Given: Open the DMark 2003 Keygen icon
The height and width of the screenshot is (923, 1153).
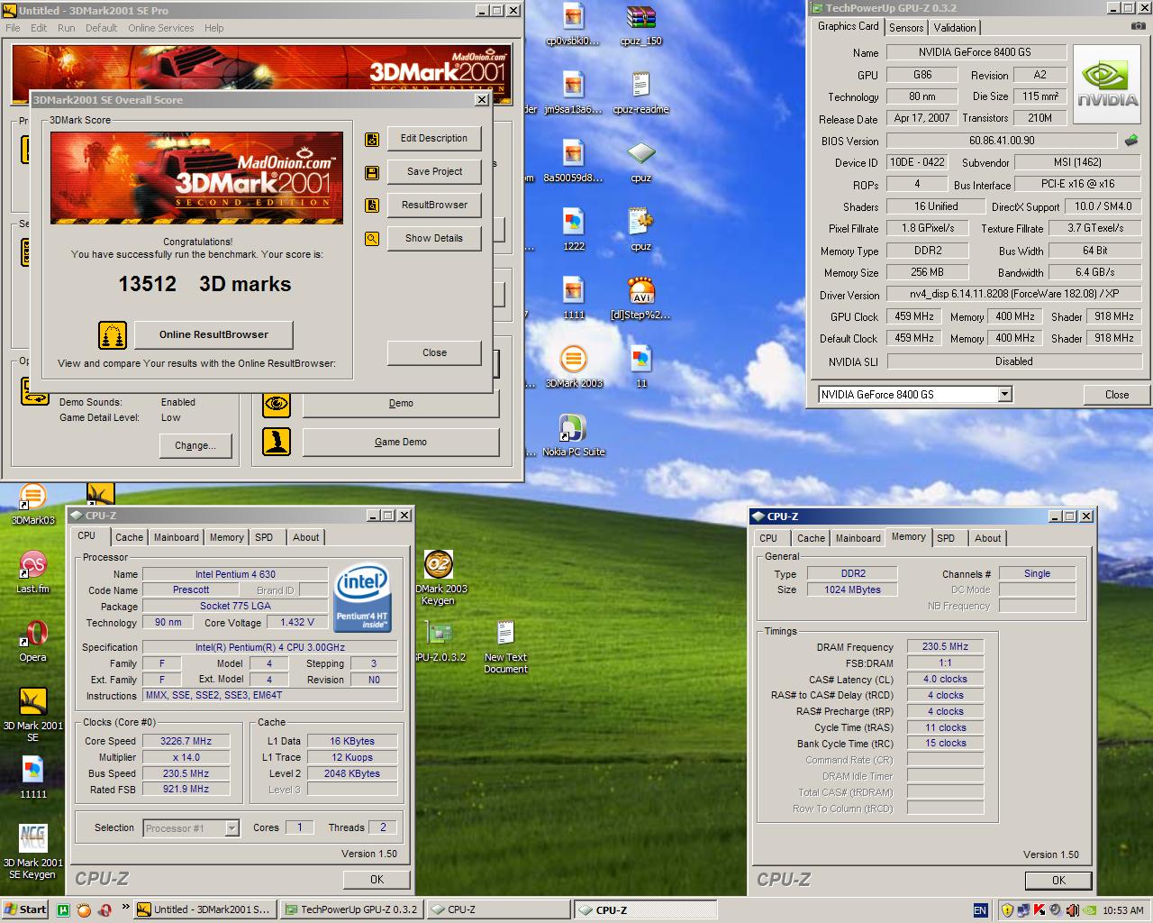Looking at the screenshot, I should [x=440, y=577].
